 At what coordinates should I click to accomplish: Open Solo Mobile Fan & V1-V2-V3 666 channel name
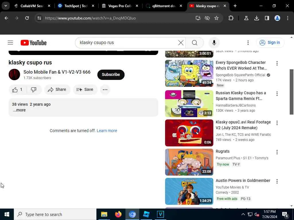click(57, 72)
